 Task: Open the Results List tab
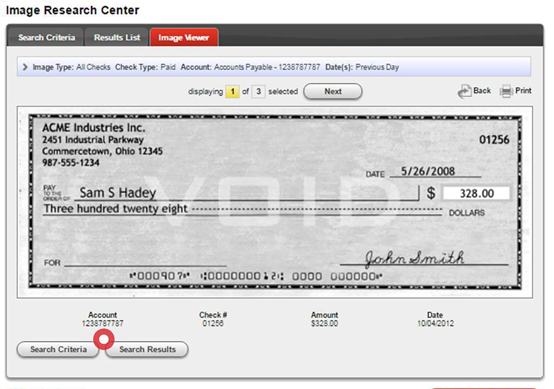(117, 38)
